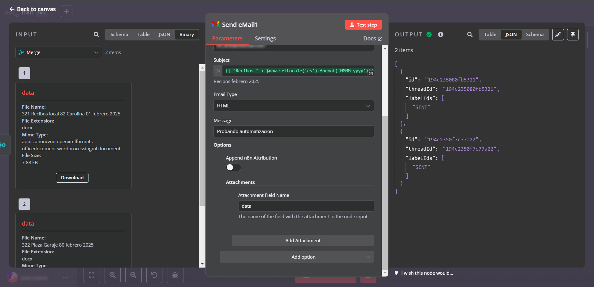The image size is (594, 287).
Task: Click the Add Attachment button
Action: coord(303,241)
